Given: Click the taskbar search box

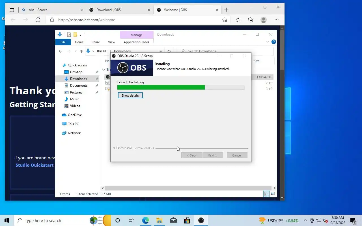Looking at the screenshot, I should tap(62, 220).
